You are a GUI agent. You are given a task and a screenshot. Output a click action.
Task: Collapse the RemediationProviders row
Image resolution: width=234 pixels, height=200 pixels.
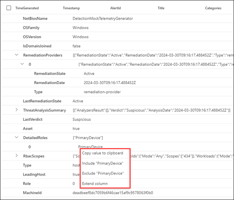[x=17, y=55]
